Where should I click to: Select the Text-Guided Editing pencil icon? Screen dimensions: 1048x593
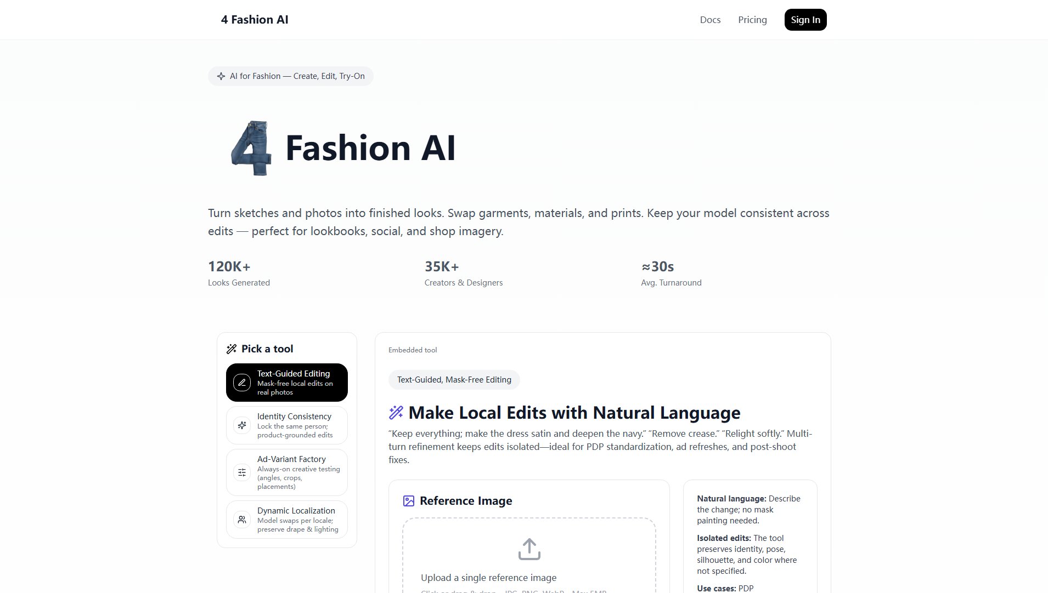tap(242, 383)
